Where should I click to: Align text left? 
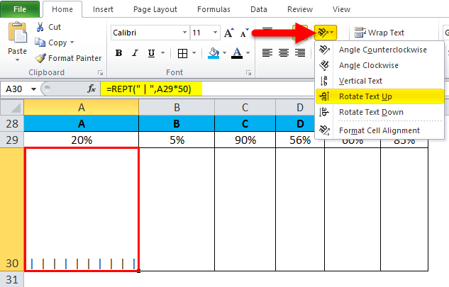(x=267, y=53)
